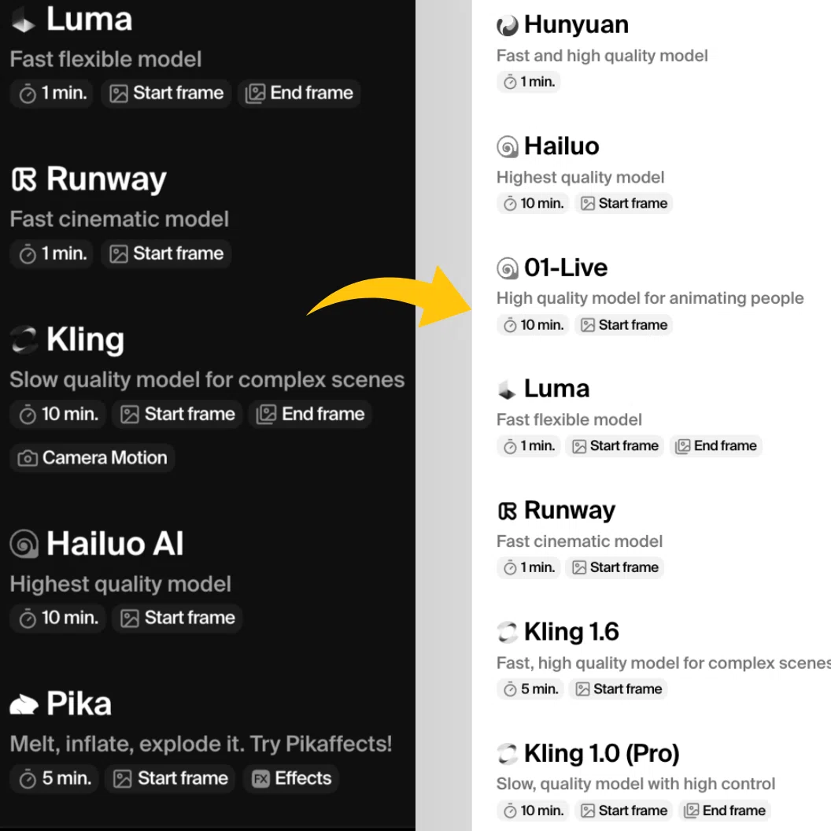Viewport: 831px width, 831px height.
Task: Click the Hunyuan logo icon
Action: (x=508, y=25)
